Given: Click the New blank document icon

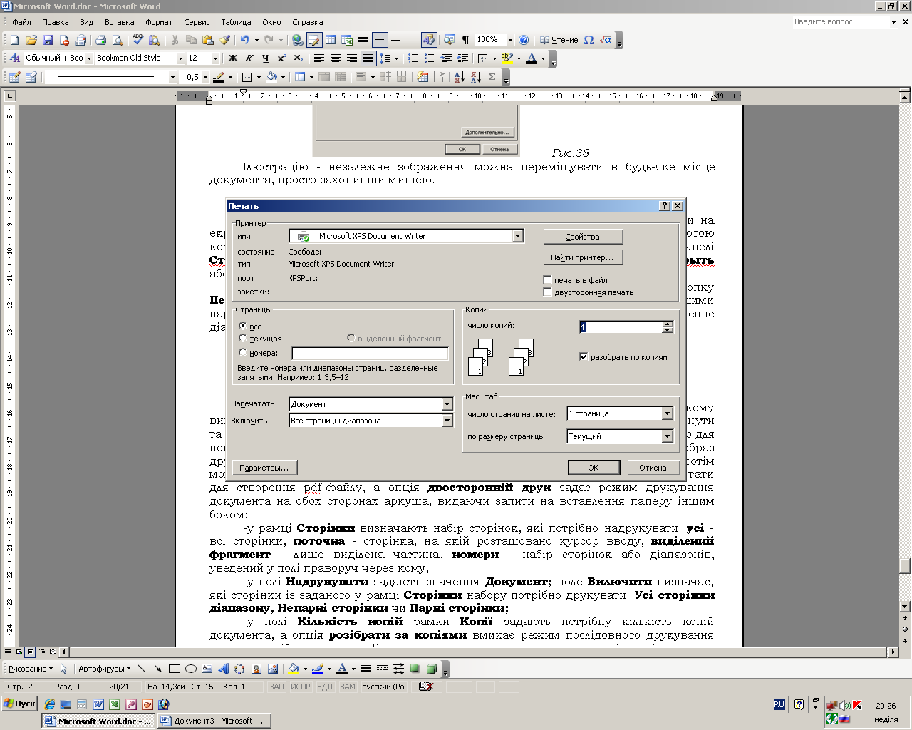Looking at the screenshot, I should (14, 40).
